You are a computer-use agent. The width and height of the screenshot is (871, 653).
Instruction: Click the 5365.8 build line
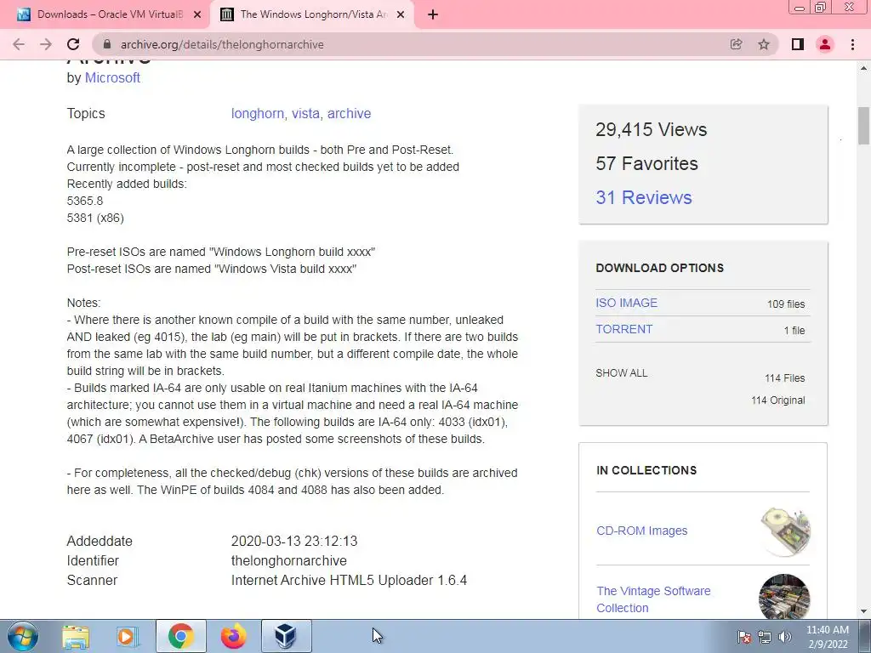(84, 201)
